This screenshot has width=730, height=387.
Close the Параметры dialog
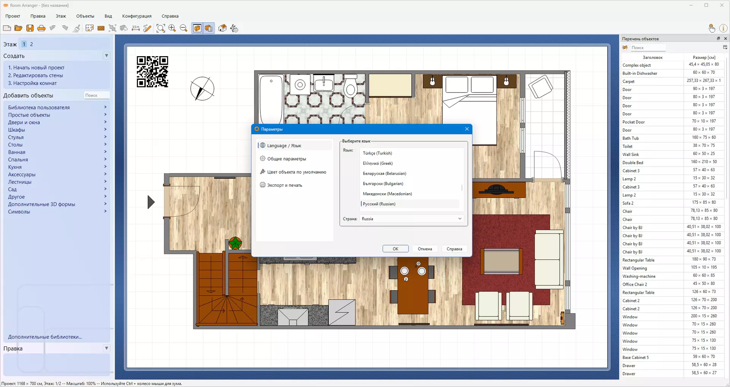(x=467, y=129)
